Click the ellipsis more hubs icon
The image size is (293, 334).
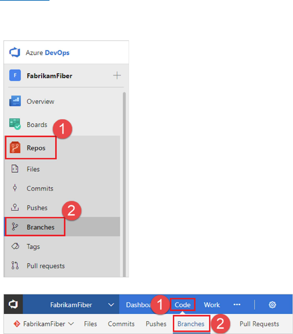(x=237, y=305)
